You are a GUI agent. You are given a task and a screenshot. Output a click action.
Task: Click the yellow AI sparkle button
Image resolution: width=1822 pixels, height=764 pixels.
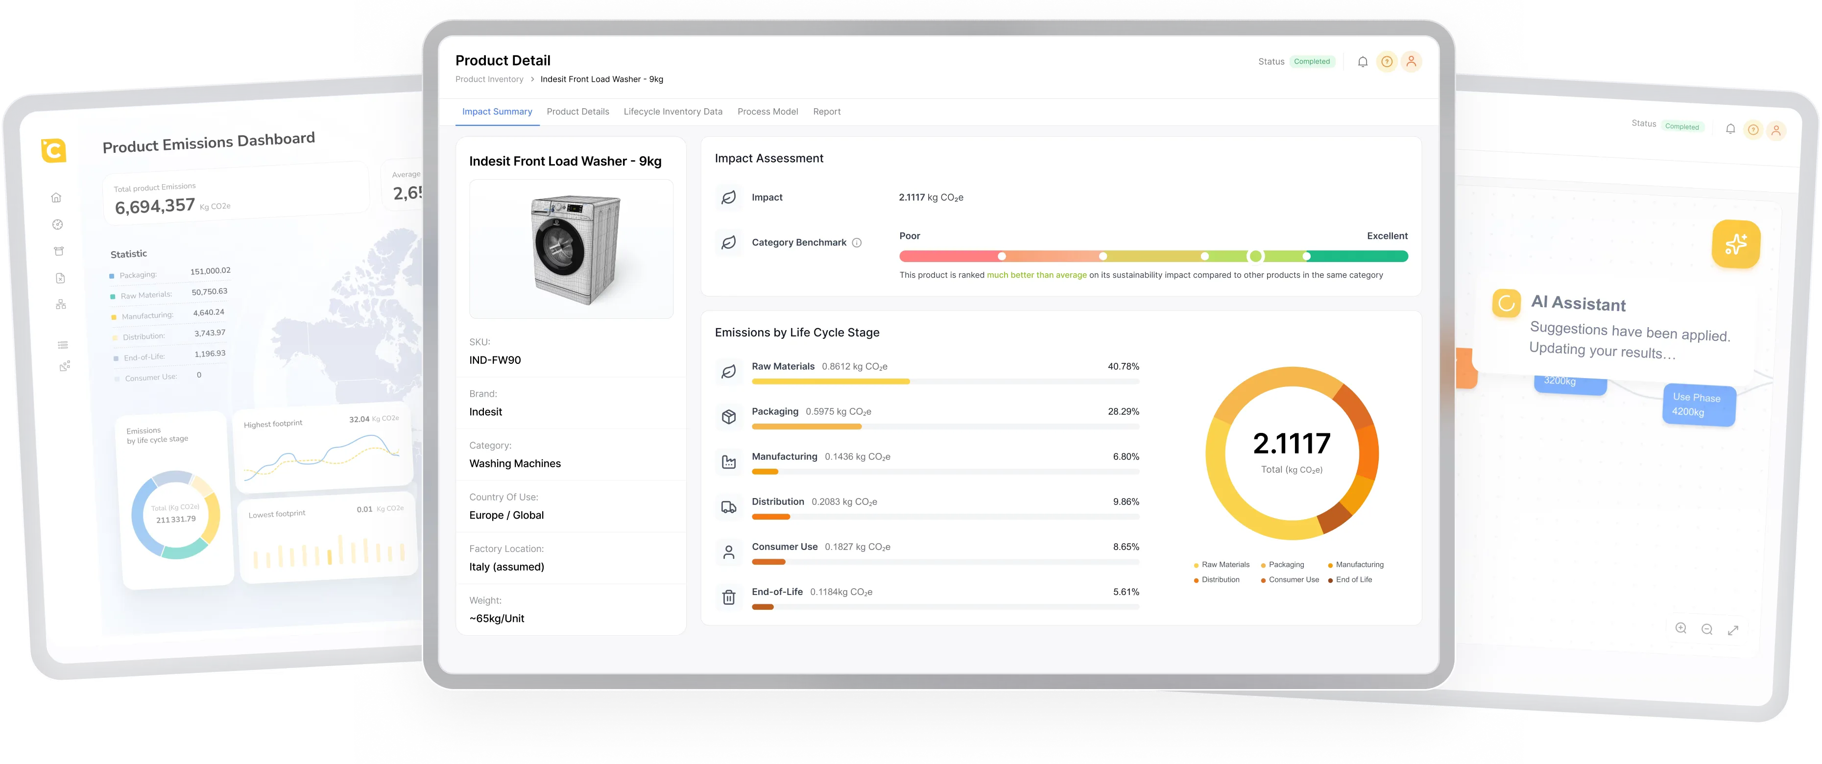pyautogui.click(x=1736, y=245)
